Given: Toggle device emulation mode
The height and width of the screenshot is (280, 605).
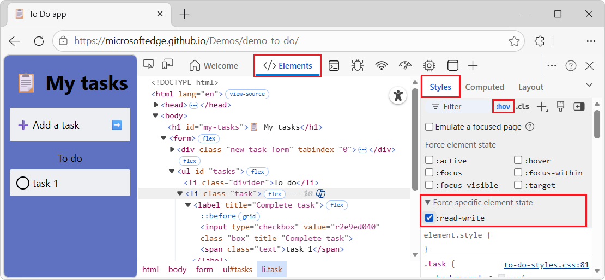Looking at the screenshot, I should coord(167,65).
